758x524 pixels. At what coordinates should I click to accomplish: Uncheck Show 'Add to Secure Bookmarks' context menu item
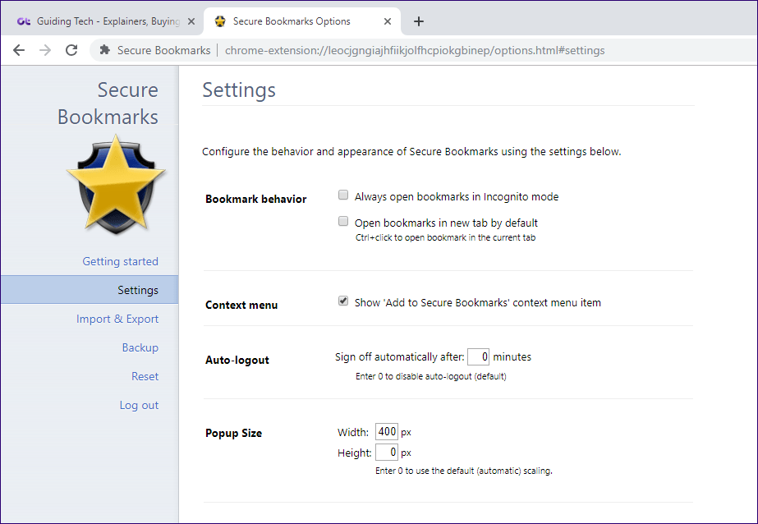[343, 301]
